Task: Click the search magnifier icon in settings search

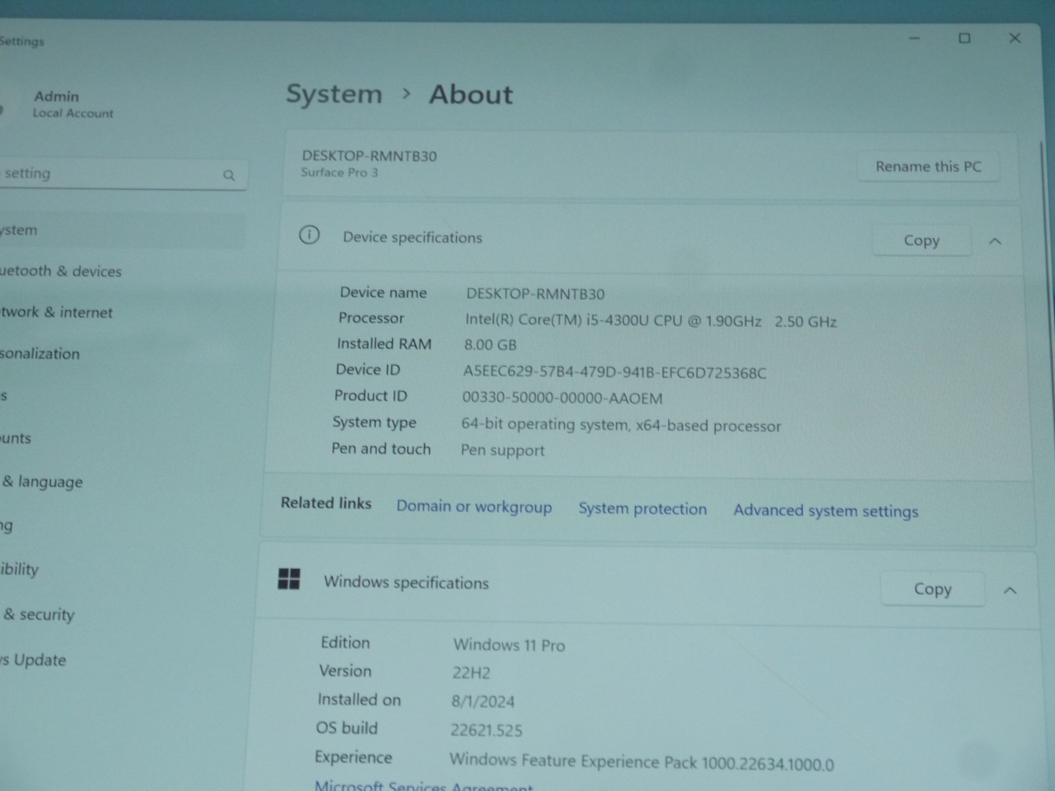Action: [229, 175]
